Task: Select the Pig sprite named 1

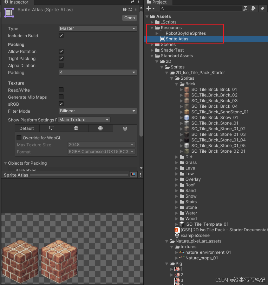Action: tap(178, 269)
